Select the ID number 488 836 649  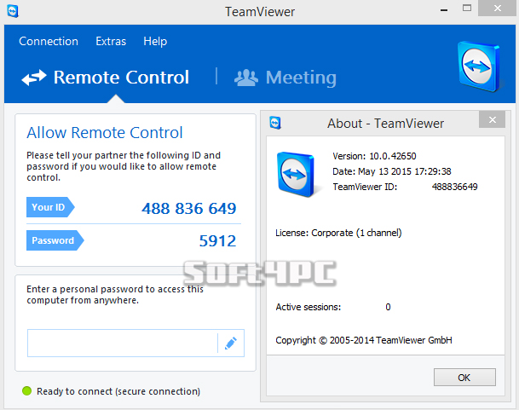tap(189, 209)
